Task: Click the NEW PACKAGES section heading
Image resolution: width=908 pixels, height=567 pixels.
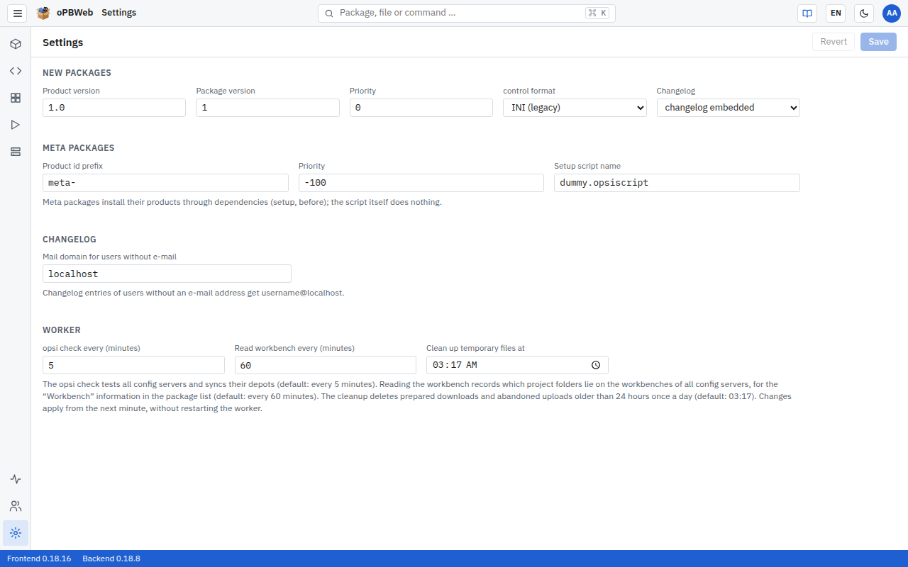Action: pos(77,73)
